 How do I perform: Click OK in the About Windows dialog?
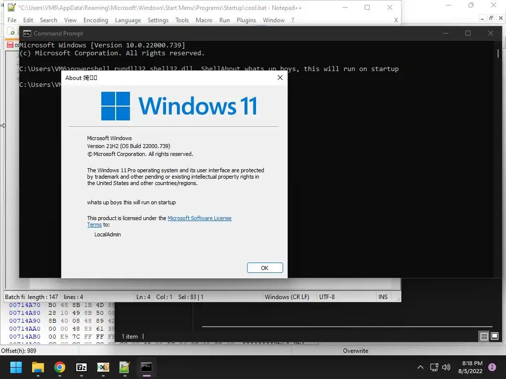tap(265, 268)
